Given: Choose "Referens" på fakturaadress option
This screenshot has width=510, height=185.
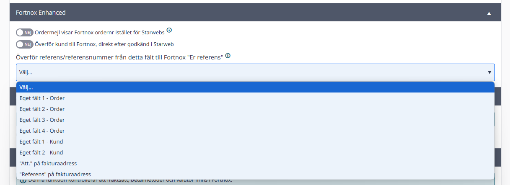Looking at the screenshot, I should click(x=255, y=174).
